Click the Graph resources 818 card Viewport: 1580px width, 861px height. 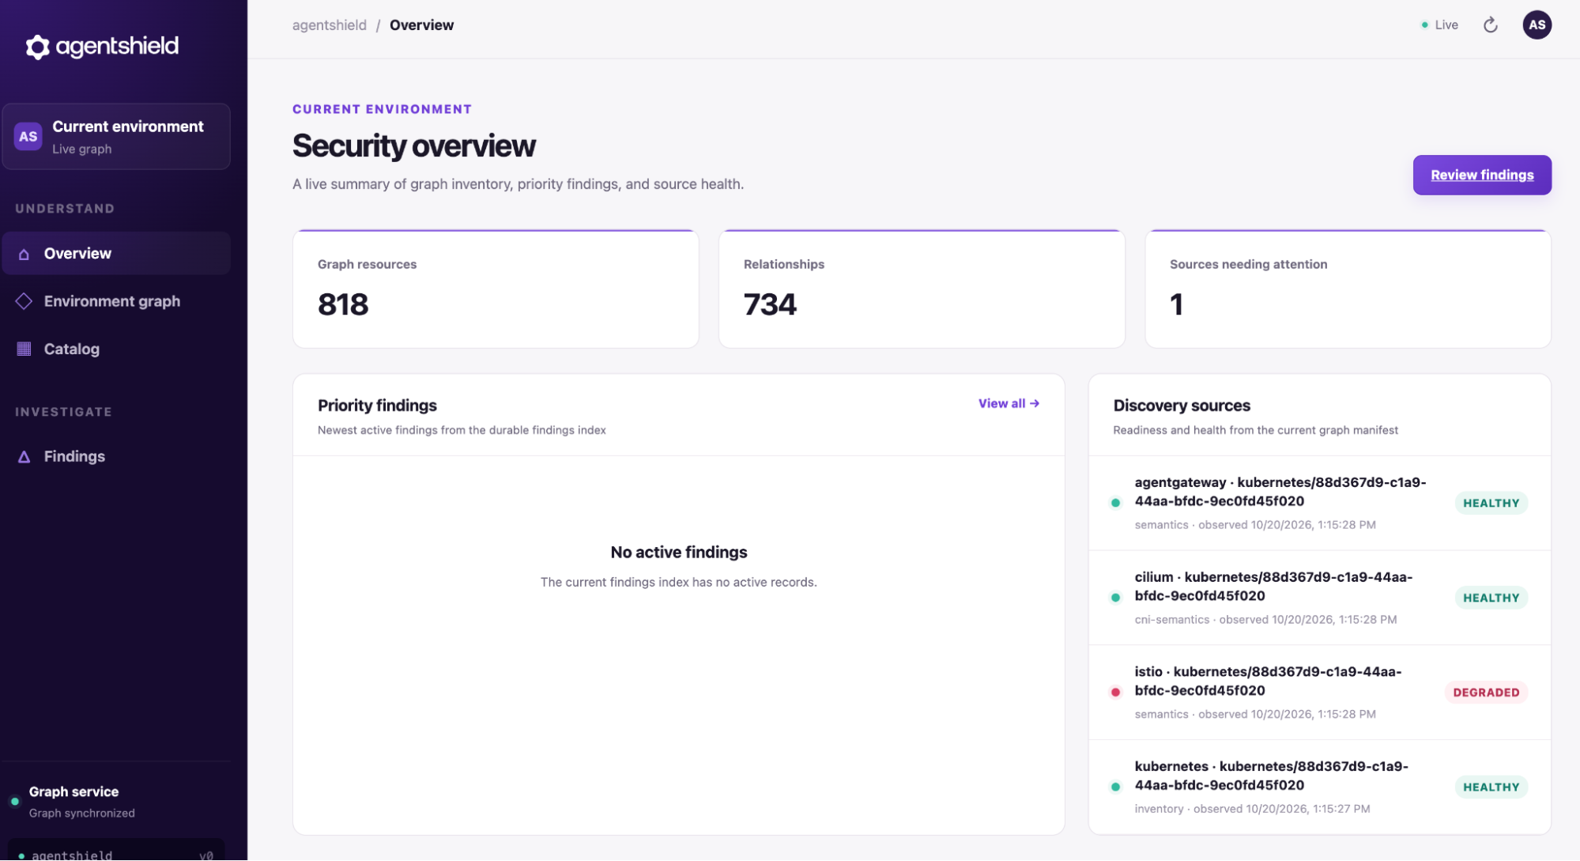coord(496,289)
